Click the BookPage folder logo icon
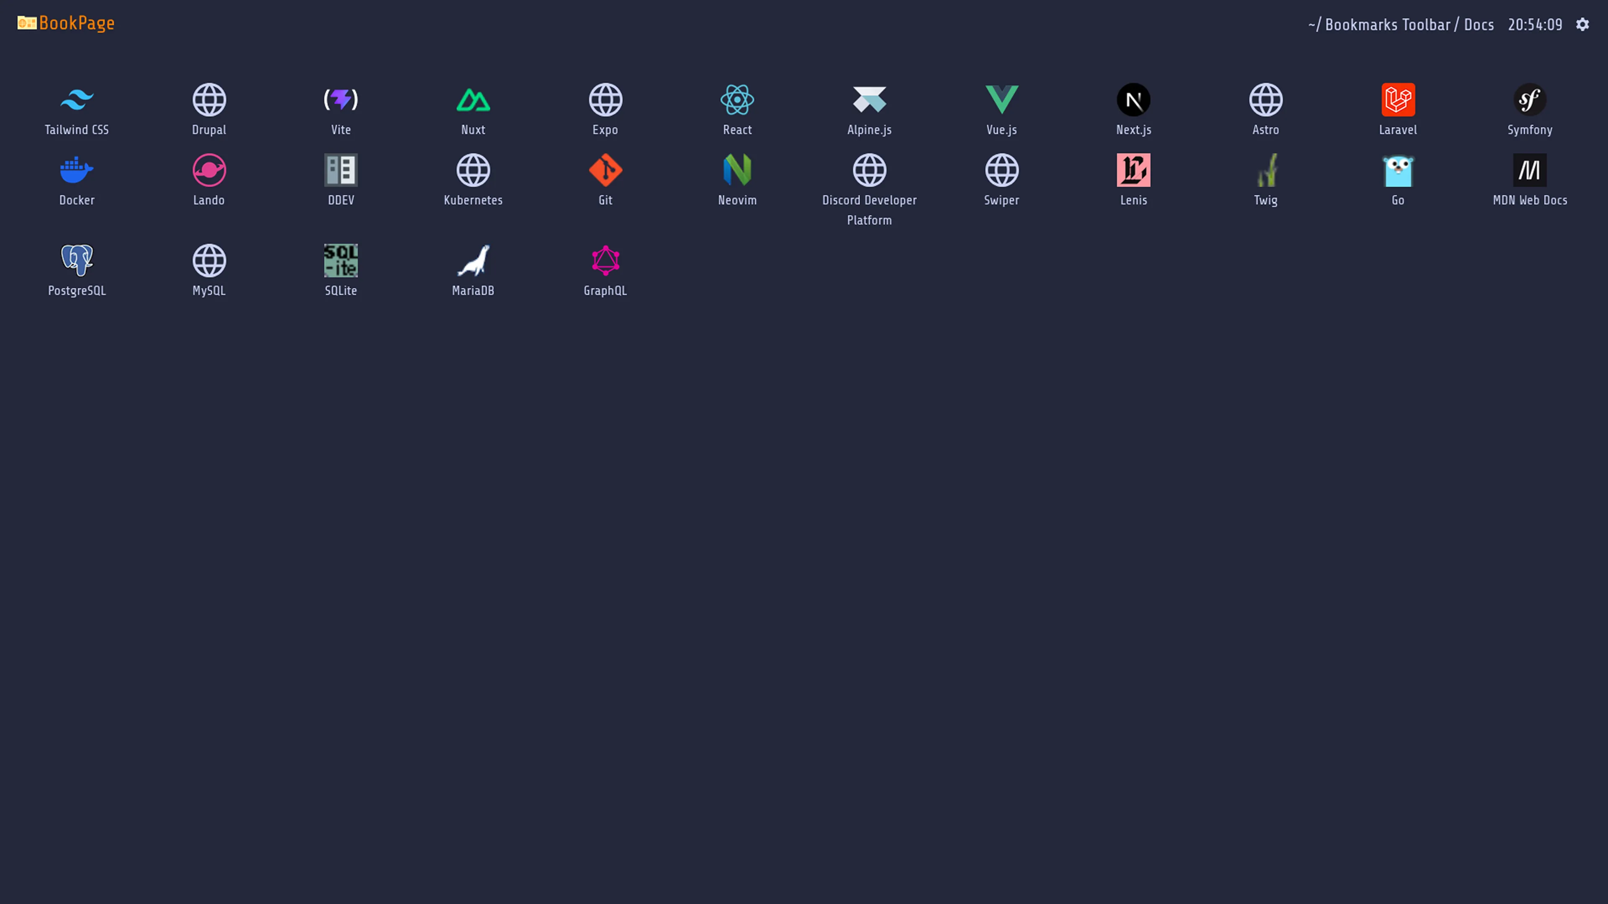1608x904 pixels. point(27,23)
